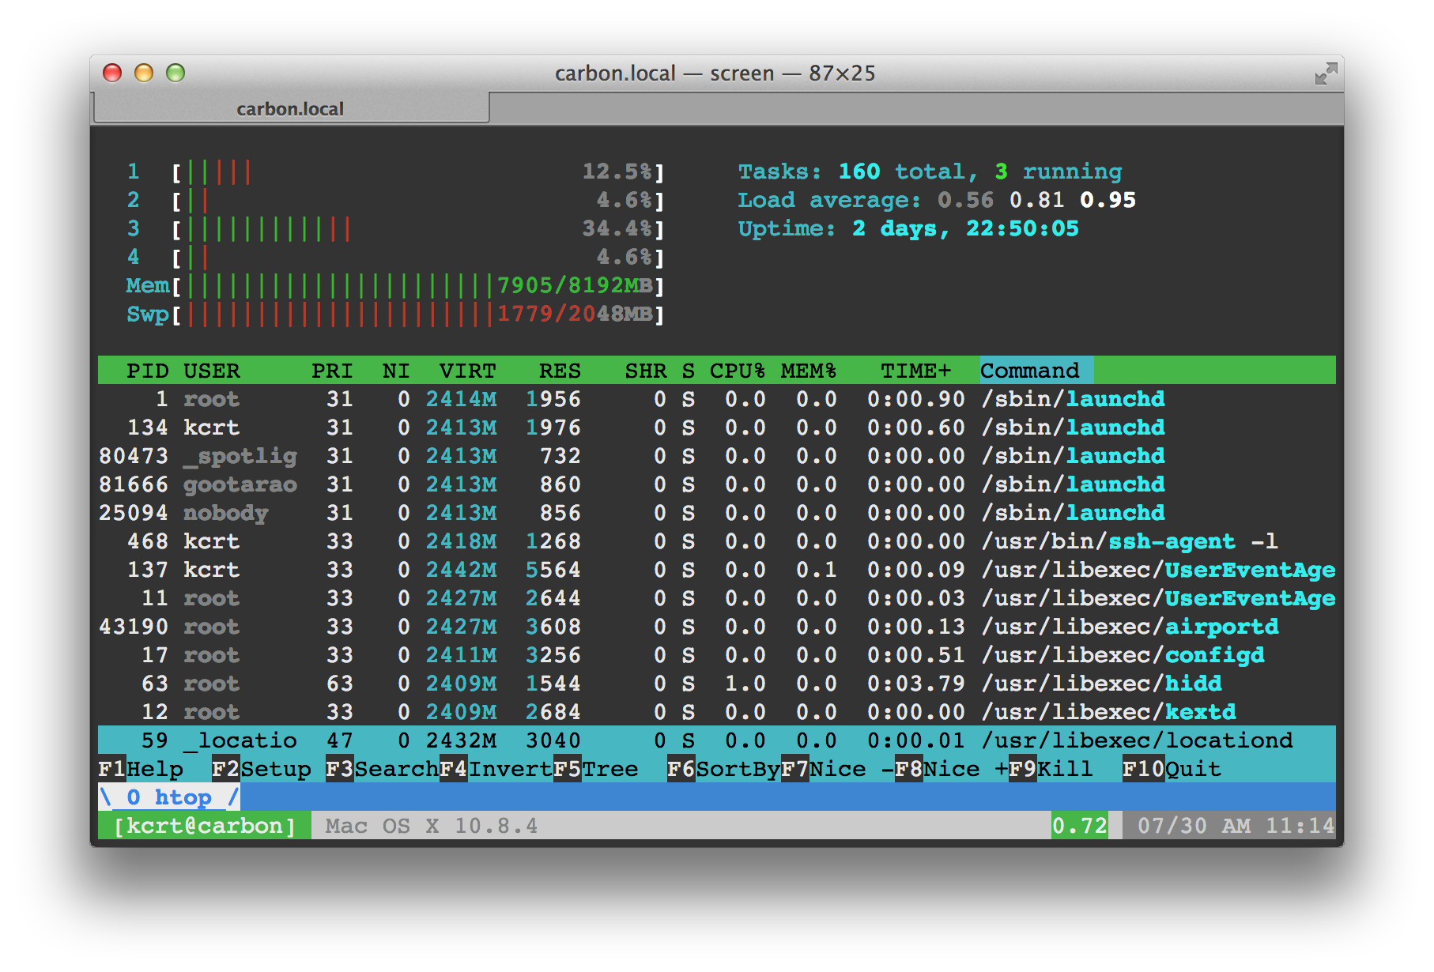Open F6 SortBy menu
This screenshot has width=1434, height=972.
[724, 769]
